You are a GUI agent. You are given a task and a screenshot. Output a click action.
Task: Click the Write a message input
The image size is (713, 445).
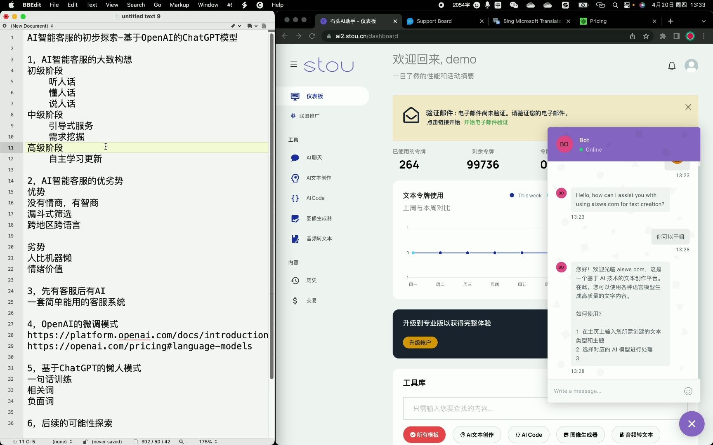point(615,391)
